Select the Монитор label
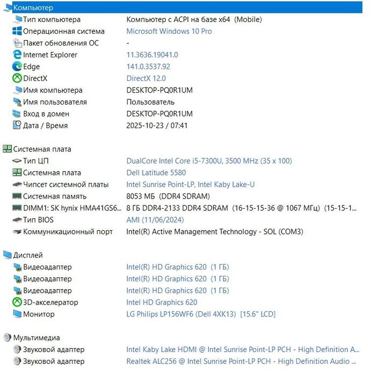 [39, 314]
